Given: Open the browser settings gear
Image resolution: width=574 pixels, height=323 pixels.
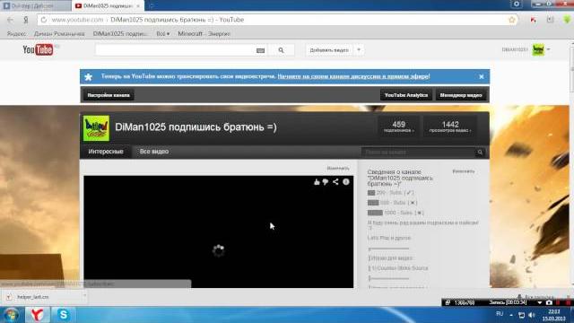Looking at the screenshot, I should [x=517, y=4].
